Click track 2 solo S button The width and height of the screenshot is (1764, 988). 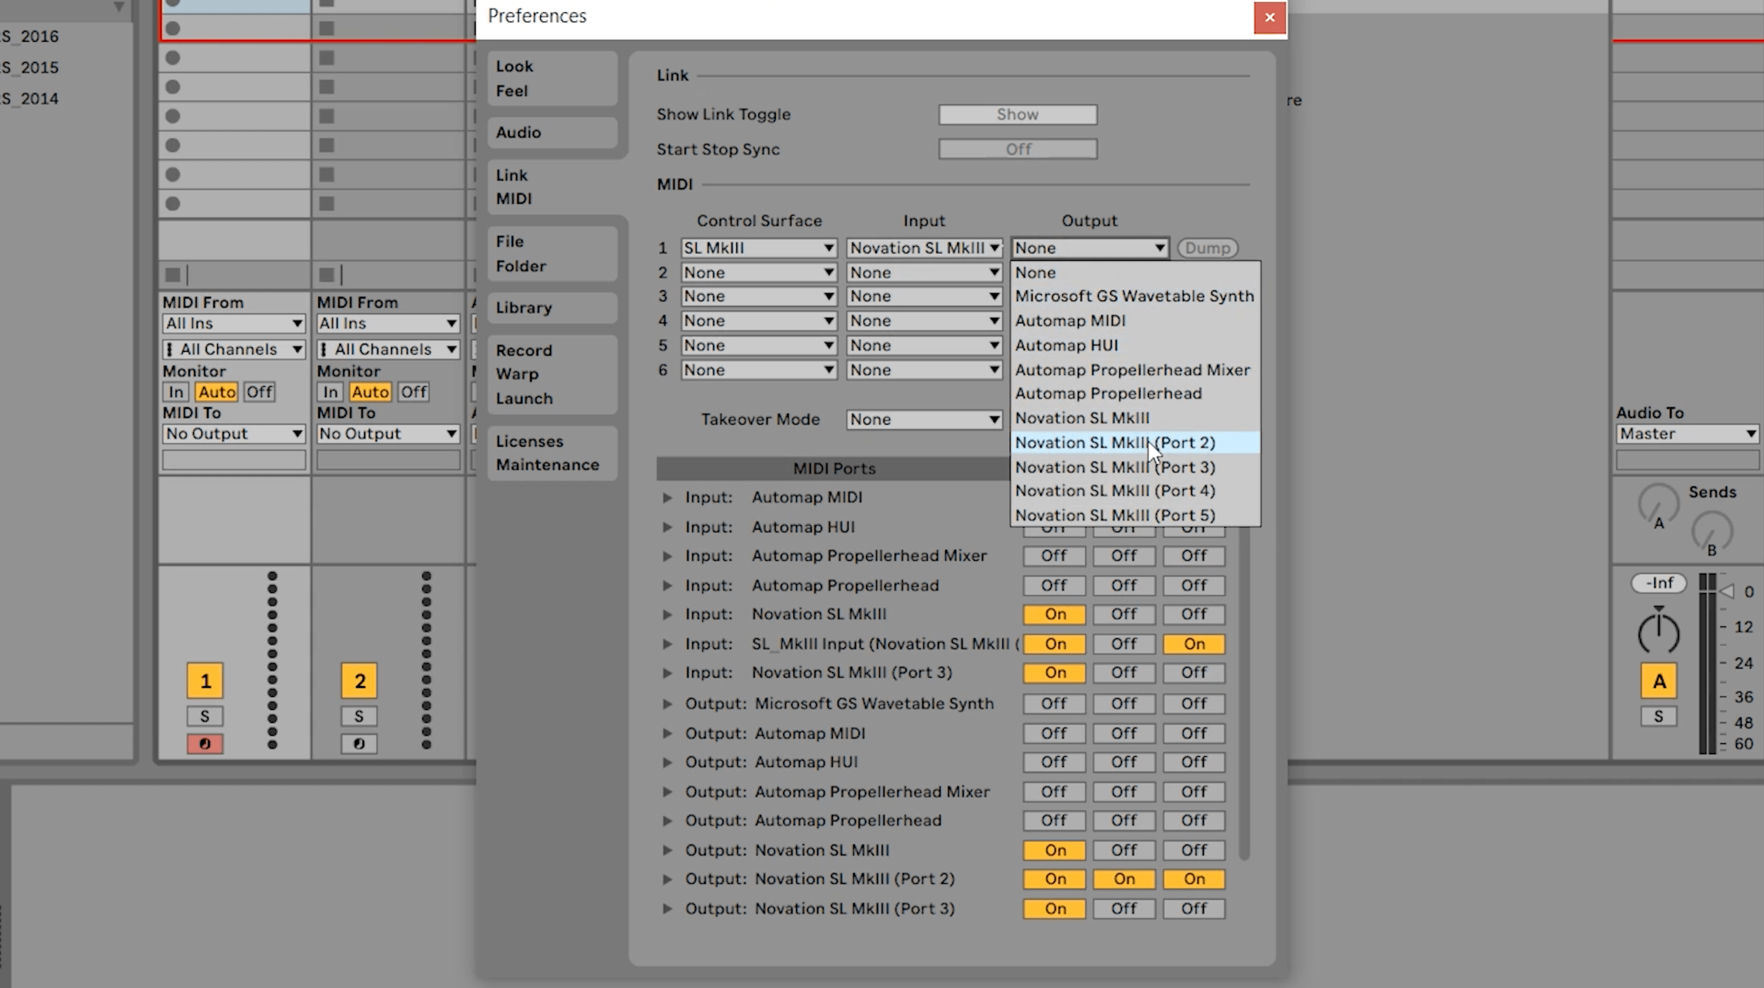tap(360, 716)
